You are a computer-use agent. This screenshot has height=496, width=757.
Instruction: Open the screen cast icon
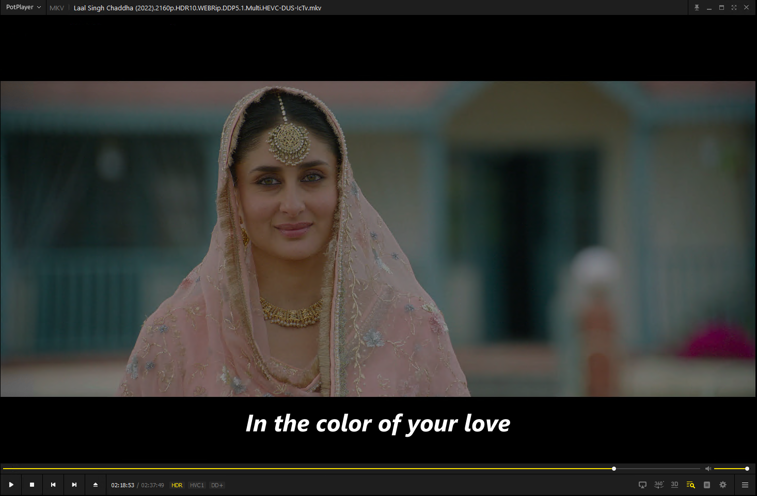[642, 485]
